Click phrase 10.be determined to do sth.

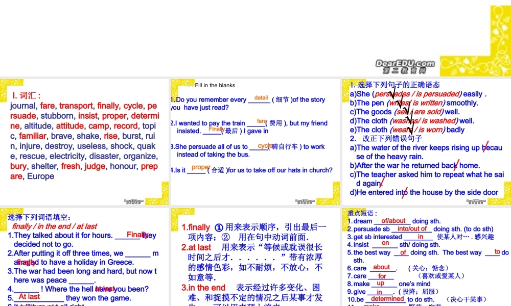click(417, 299)
